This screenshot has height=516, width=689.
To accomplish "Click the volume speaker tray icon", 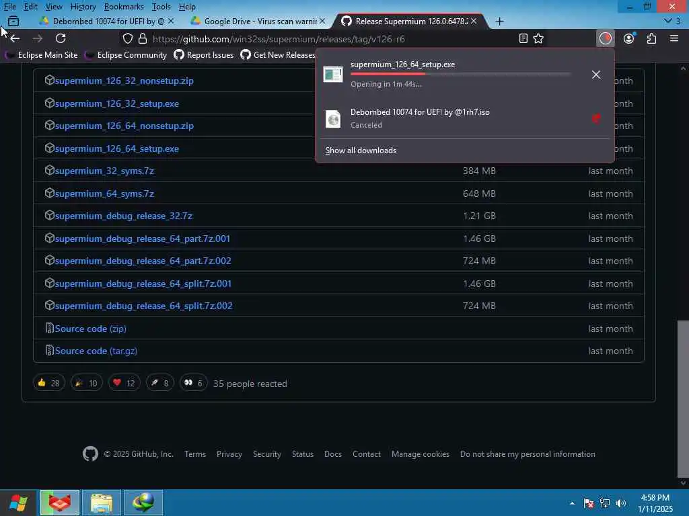I will tap(620, 503).
